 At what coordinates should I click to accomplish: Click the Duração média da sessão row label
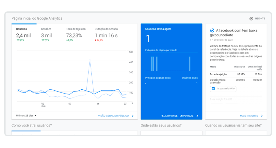218,81
